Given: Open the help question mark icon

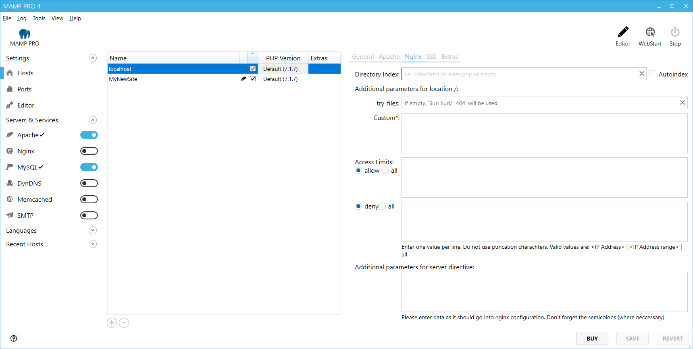Looking at the screenshot, I should coord(14,338).
